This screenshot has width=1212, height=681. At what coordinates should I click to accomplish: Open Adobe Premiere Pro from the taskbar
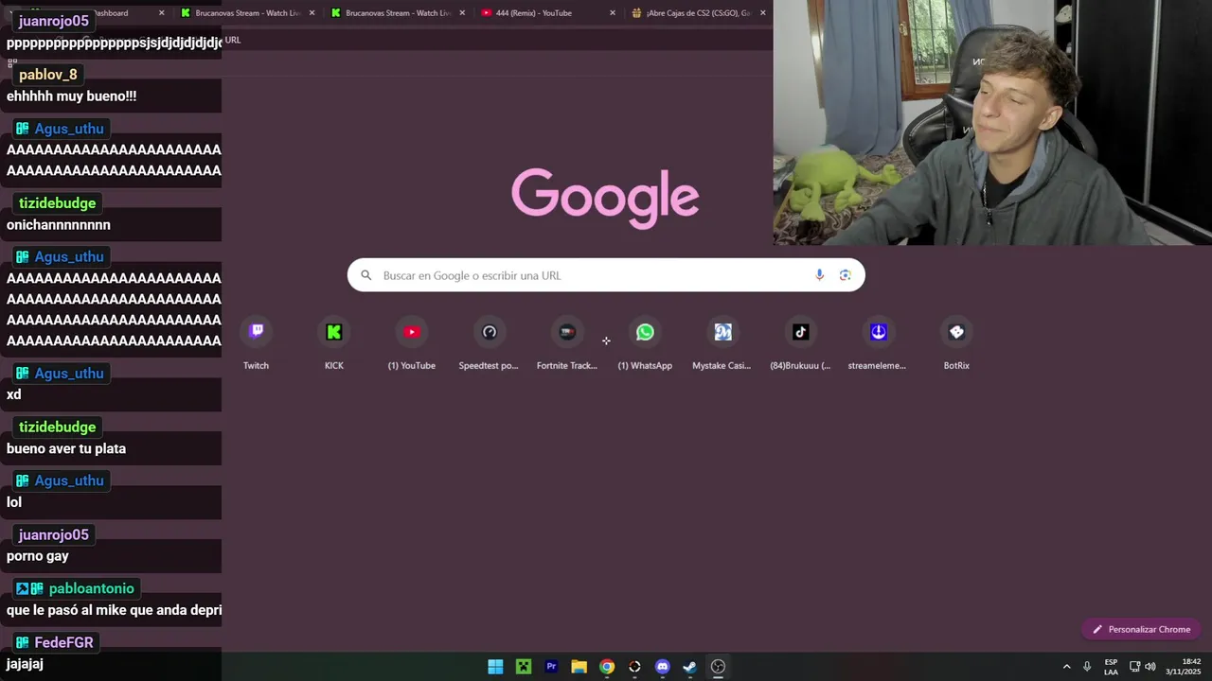[551, 667]
